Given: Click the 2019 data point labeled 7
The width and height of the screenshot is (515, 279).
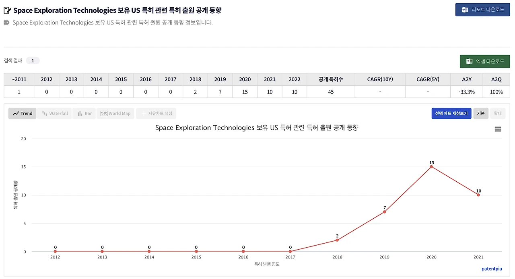Looking at the screenshot, I should click(384, 212).
